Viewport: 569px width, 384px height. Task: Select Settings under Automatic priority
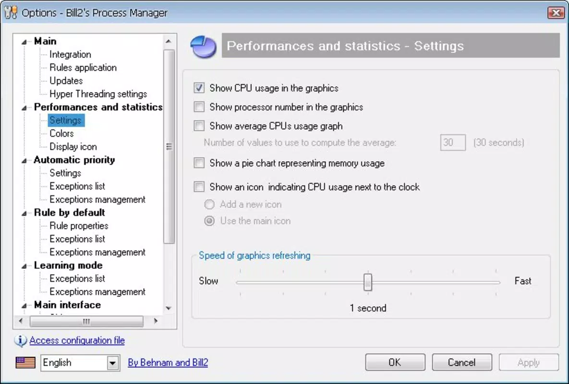(x=65, y=173)
